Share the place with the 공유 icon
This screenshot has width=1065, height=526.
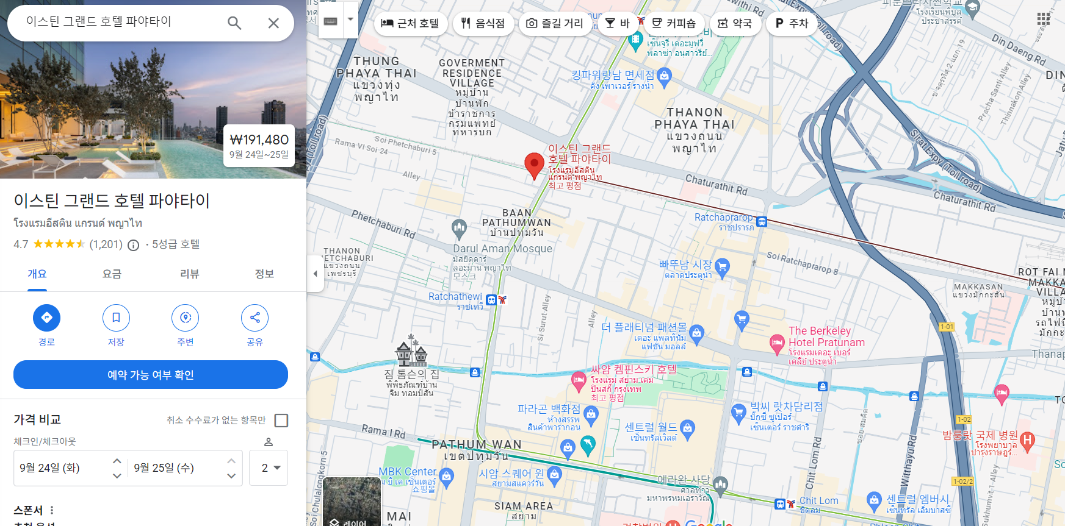tap(255, 318)
